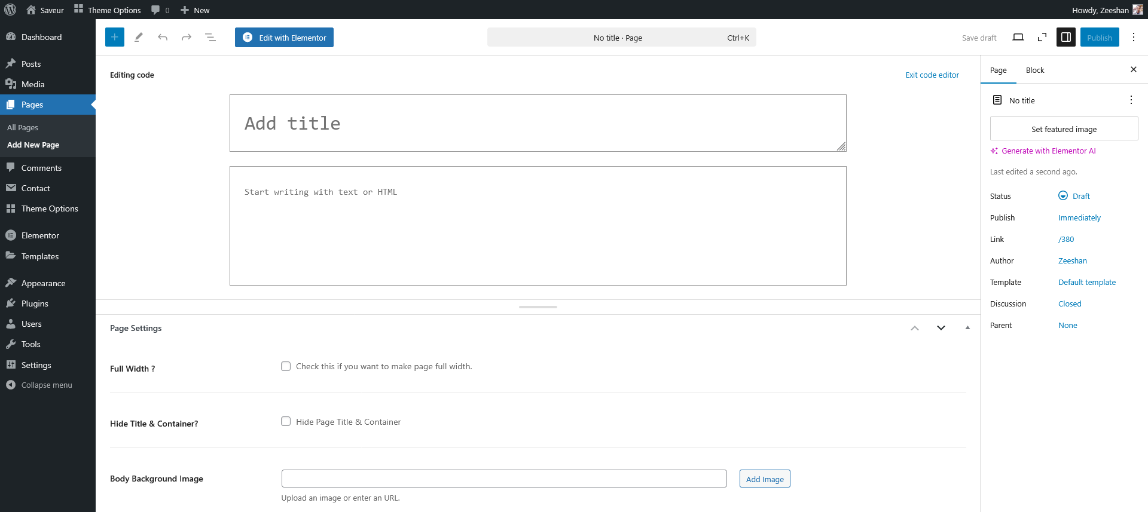Open the editor Options three-dot menu
1148x512 pixels.
point(1133,37)
